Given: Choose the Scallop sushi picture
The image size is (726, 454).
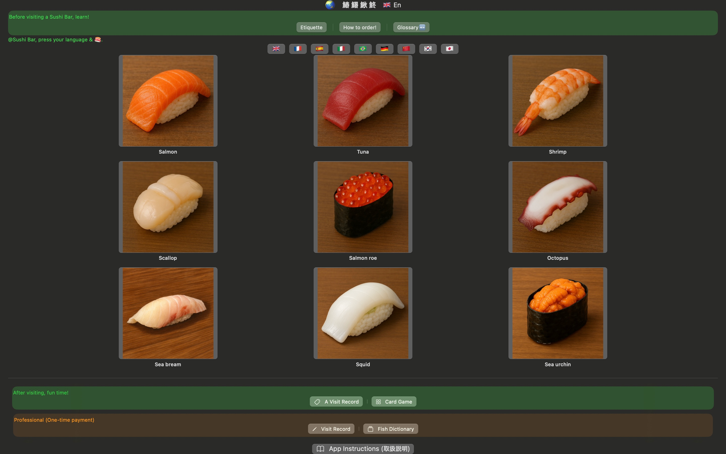Looking at the screenshot, I should (168, 207).
